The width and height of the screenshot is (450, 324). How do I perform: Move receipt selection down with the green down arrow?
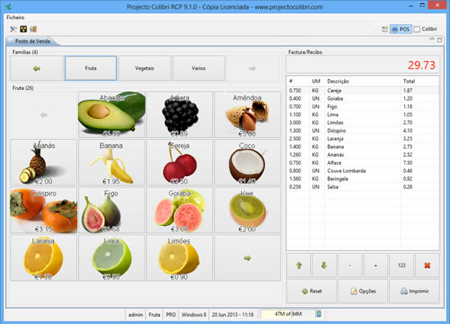pos(325,265)
